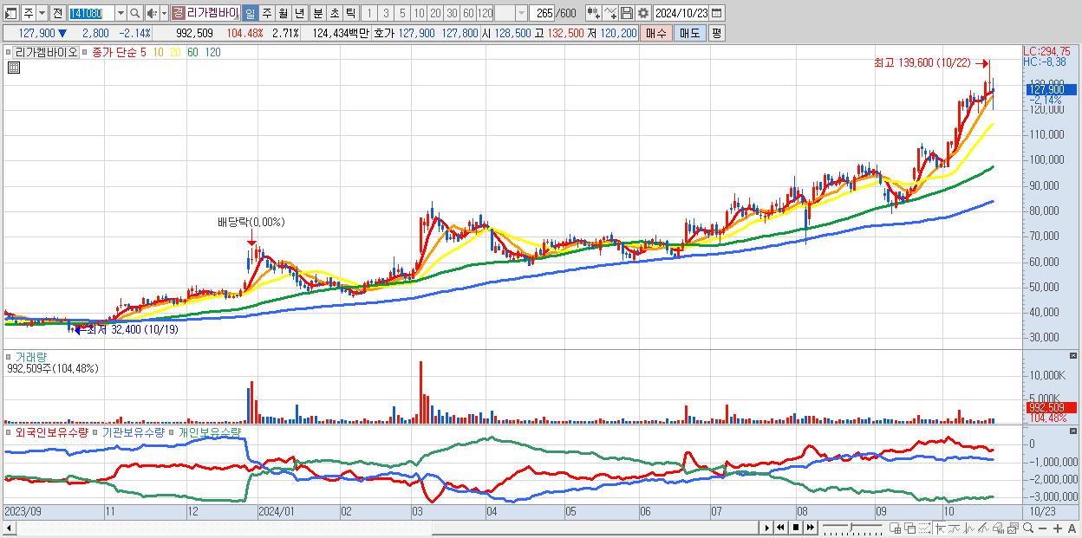Select interval preset 120
Screen dimensions: 1082x538
485,14
